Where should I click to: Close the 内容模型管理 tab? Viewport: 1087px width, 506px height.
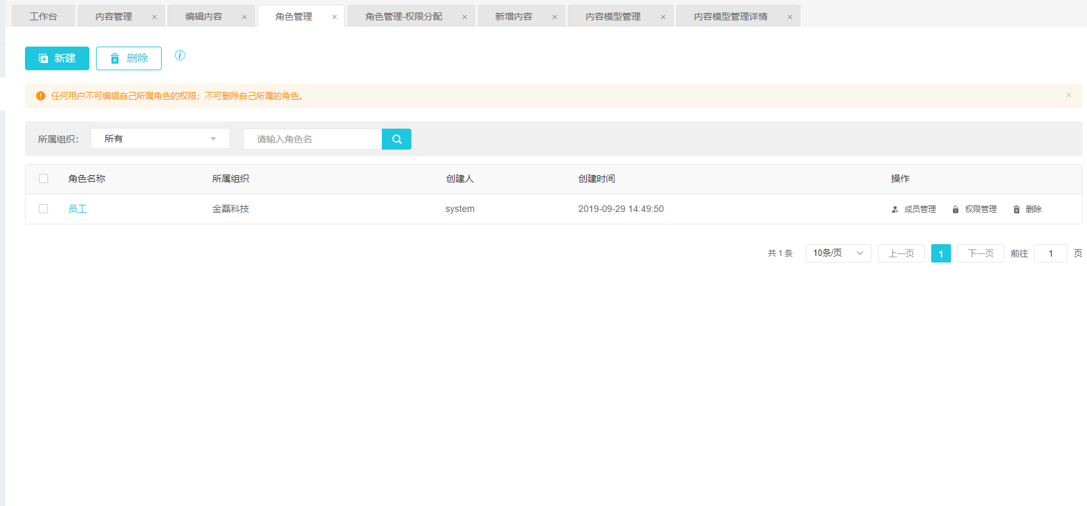pyautogui.click(x=663, y=17)
